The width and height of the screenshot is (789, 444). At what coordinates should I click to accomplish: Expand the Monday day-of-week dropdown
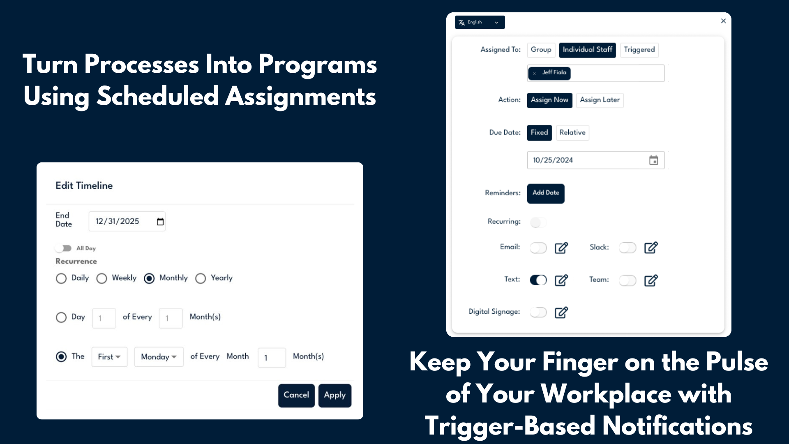point(157,356)
